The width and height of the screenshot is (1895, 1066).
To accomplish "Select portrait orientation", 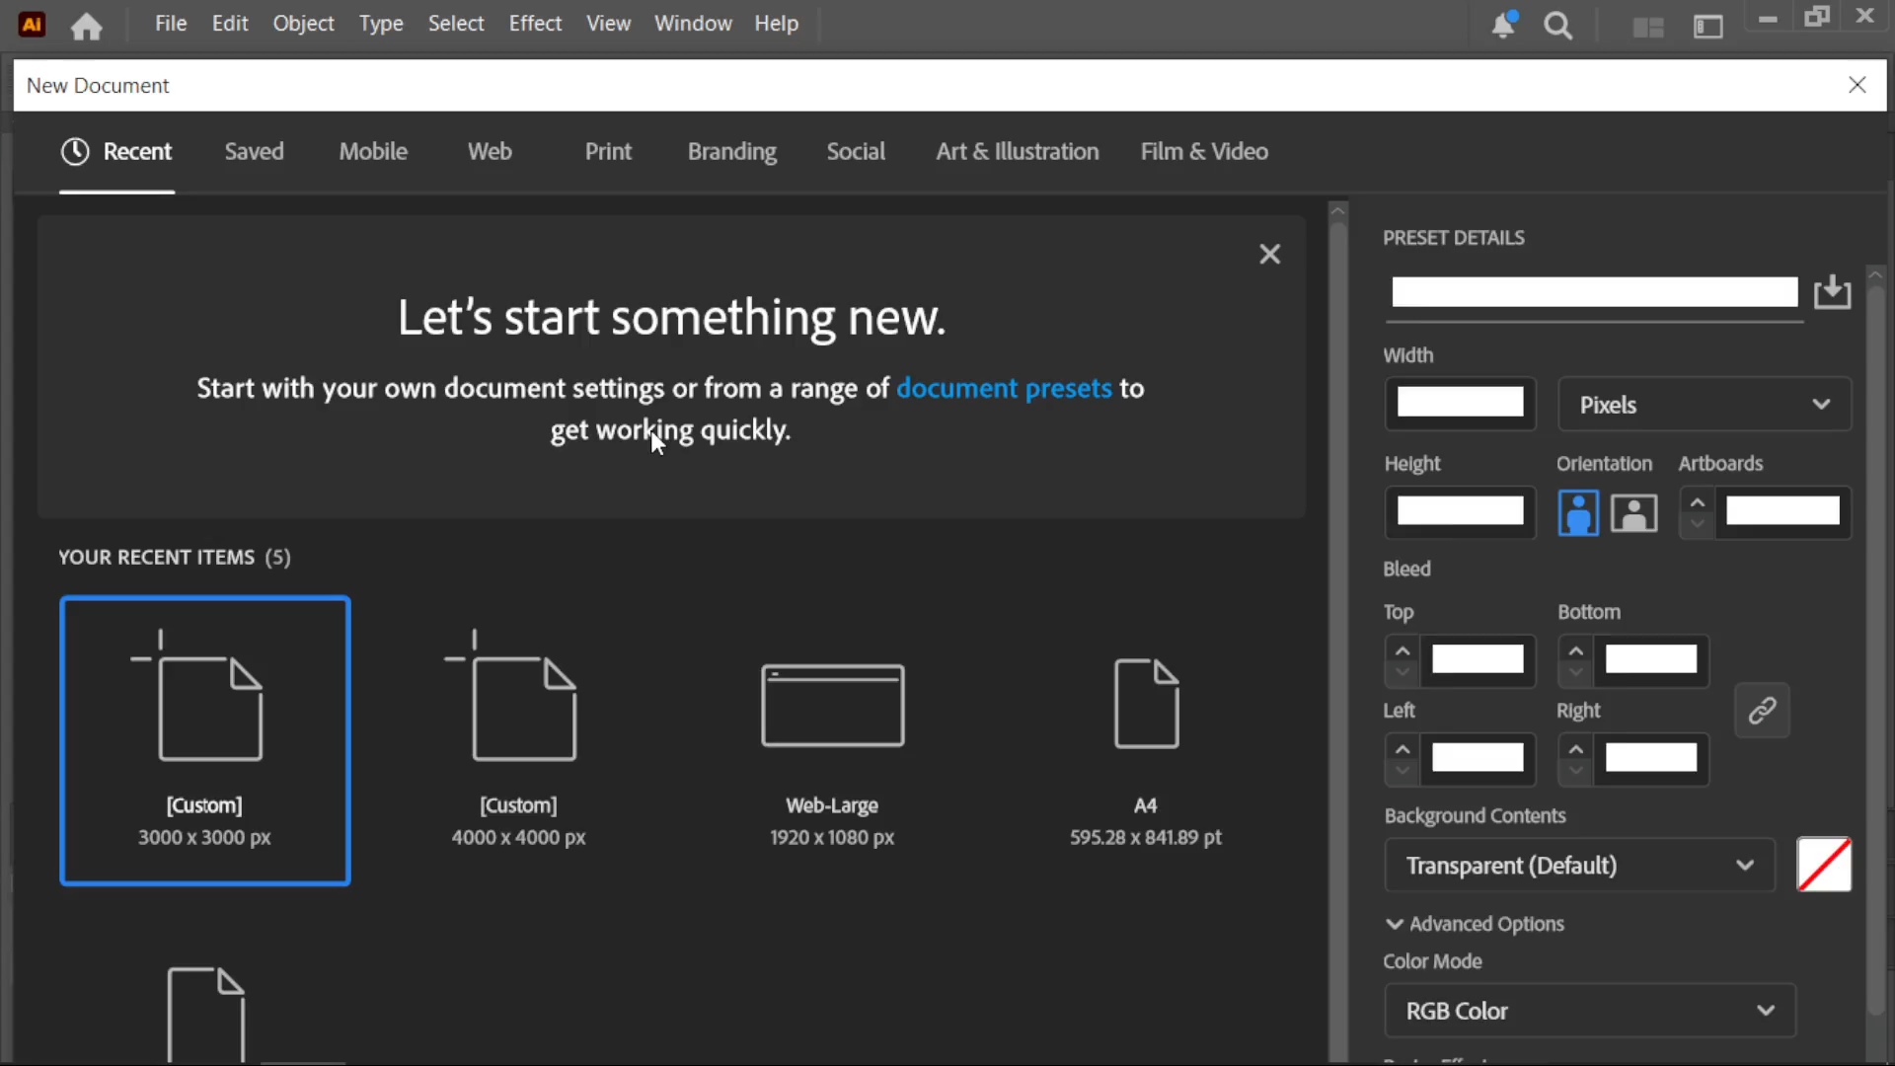I will point(1578,513).
